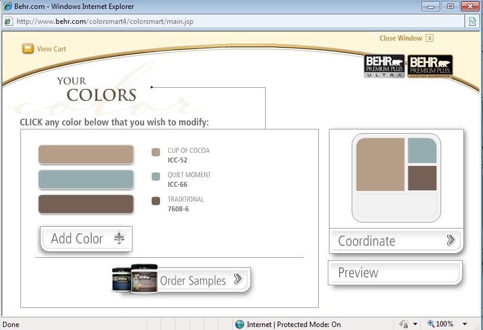Select the Traditional brown color bar
Viewport: 483px width, 330px height.
pos(86,203)
